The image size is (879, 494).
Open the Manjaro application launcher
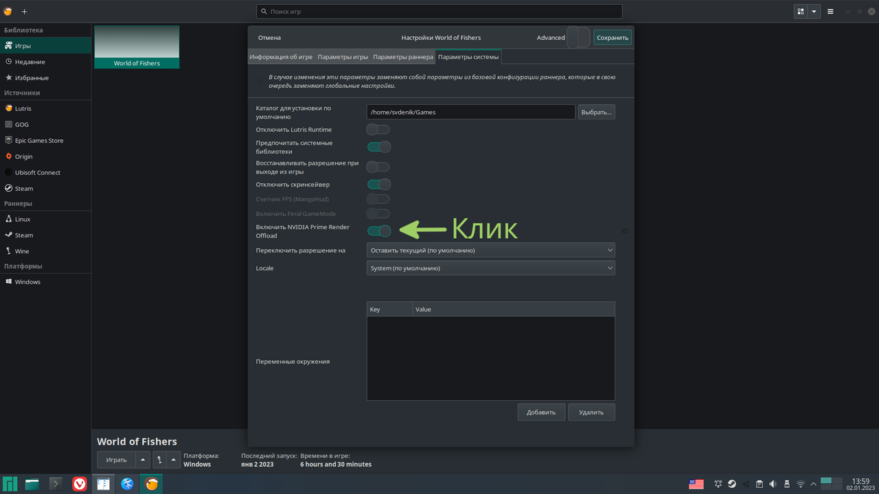click(x=10, y=484)
